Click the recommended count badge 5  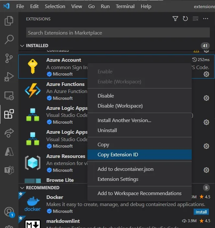pyautogui.click(x=206, y=188)
